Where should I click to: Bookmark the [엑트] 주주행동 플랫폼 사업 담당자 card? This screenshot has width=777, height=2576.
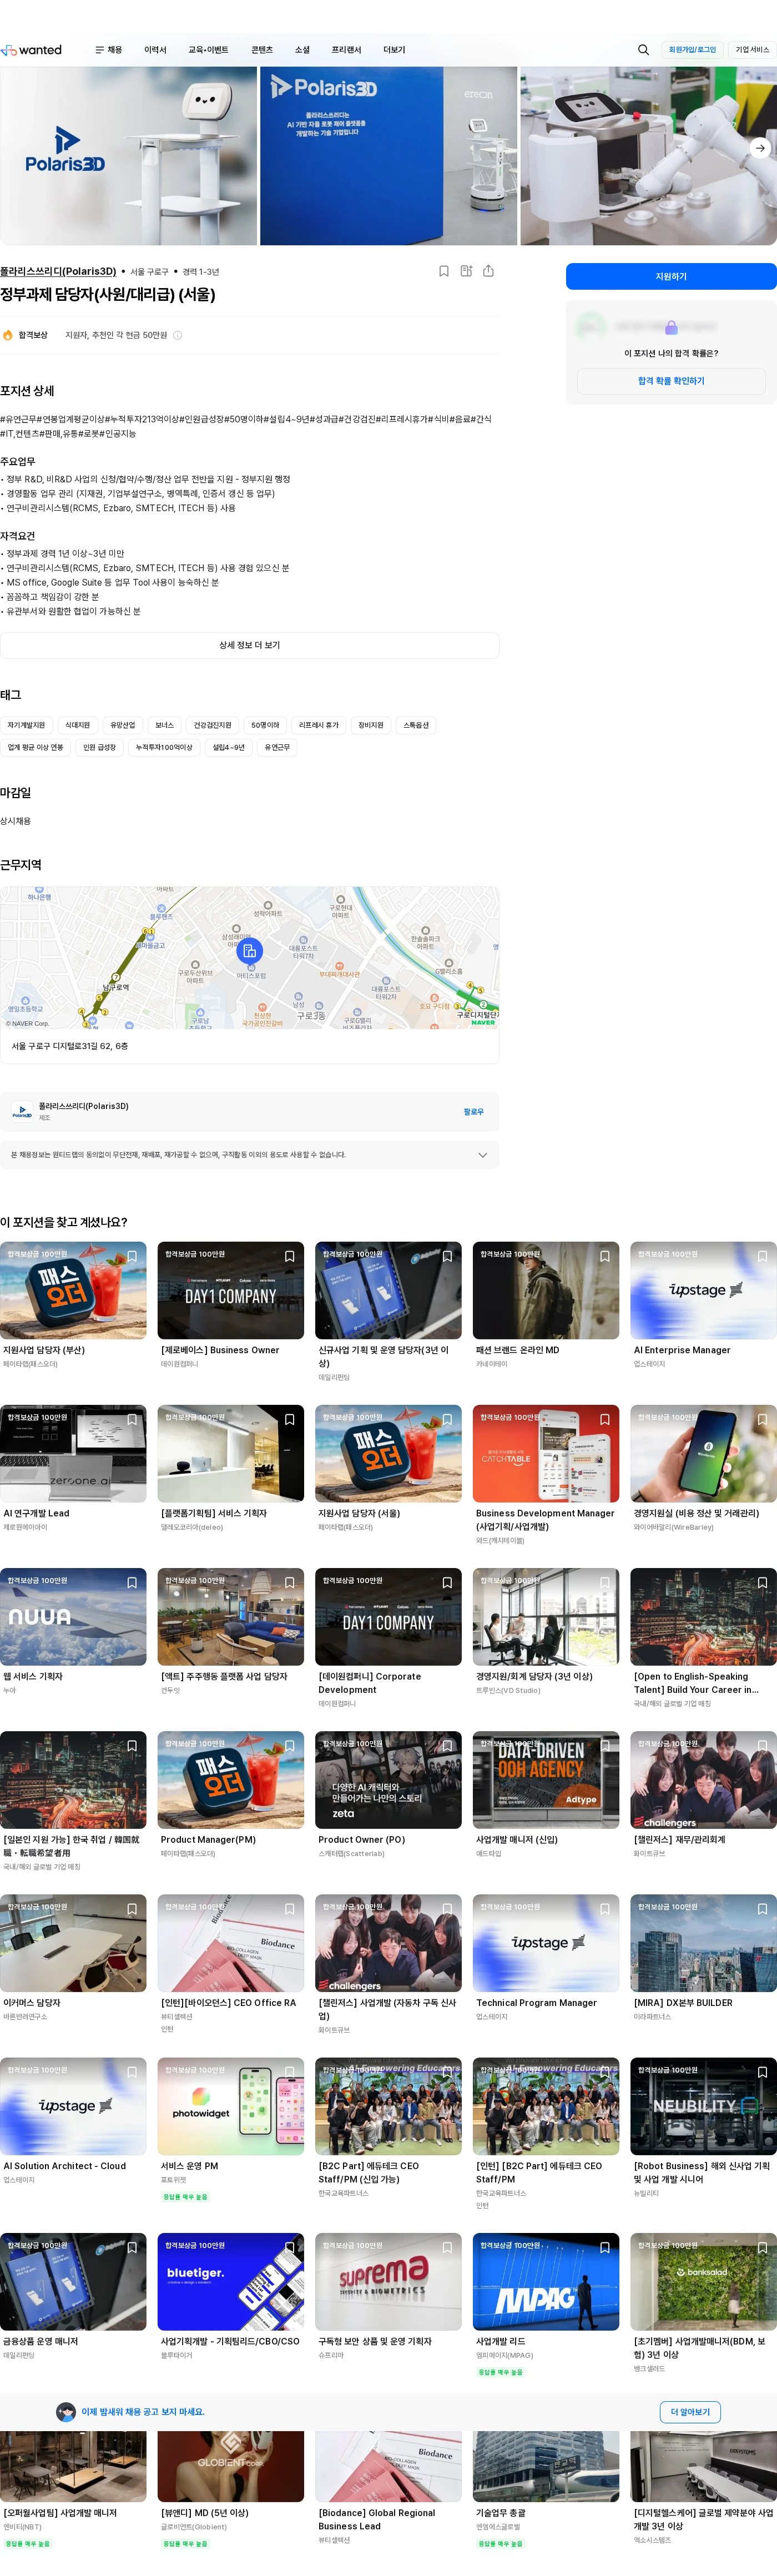[x=289, y=1582]
